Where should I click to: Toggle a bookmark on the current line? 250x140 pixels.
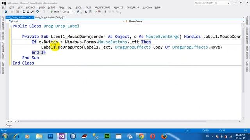105,12
